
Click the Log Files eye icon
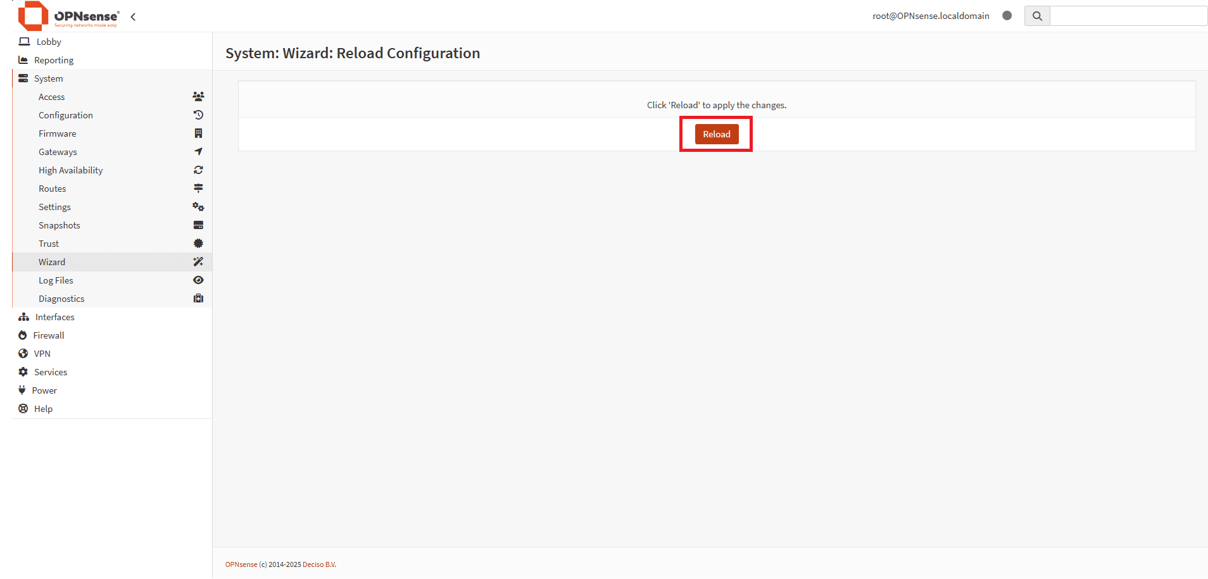coord(198,280)
